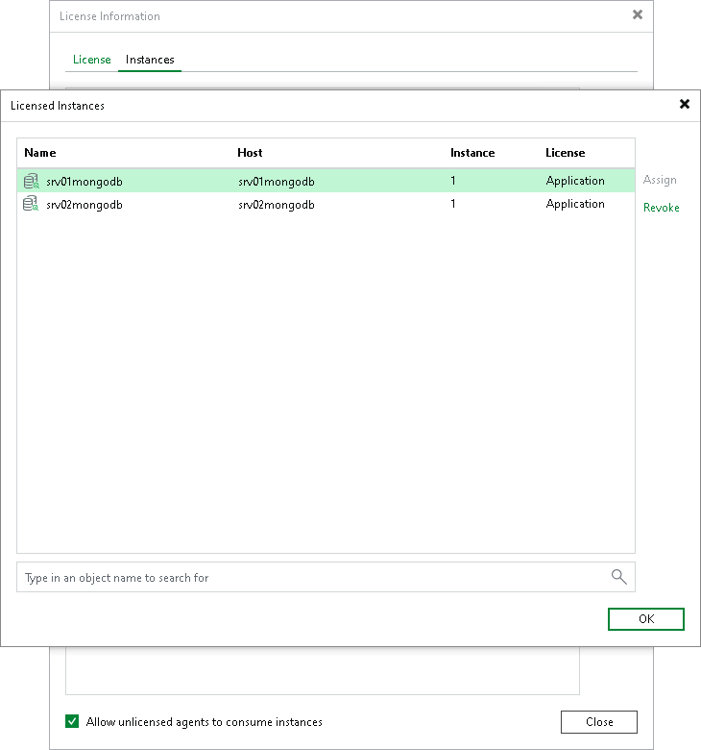Click the Assign link
701x750 pixels.
(660, 180)
